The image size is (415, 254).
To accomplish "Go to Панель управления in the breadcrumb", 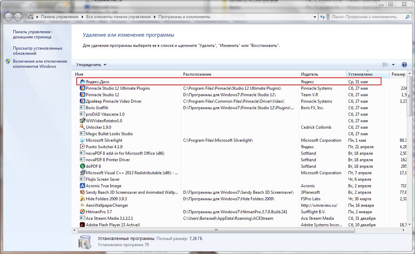I will 60,17.
